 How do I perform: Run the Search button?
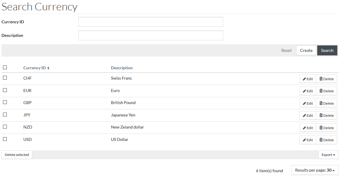[327, 50]
